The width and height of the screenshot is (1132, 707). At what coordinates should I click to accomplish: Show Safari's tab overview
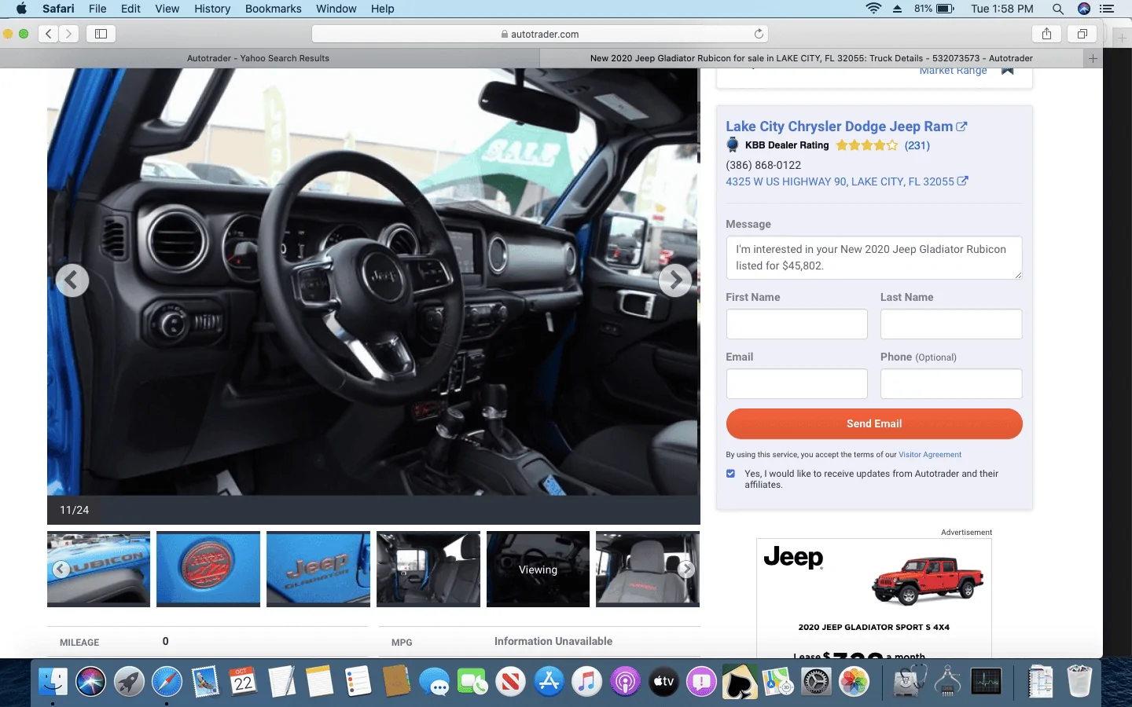pos(1082,34)
